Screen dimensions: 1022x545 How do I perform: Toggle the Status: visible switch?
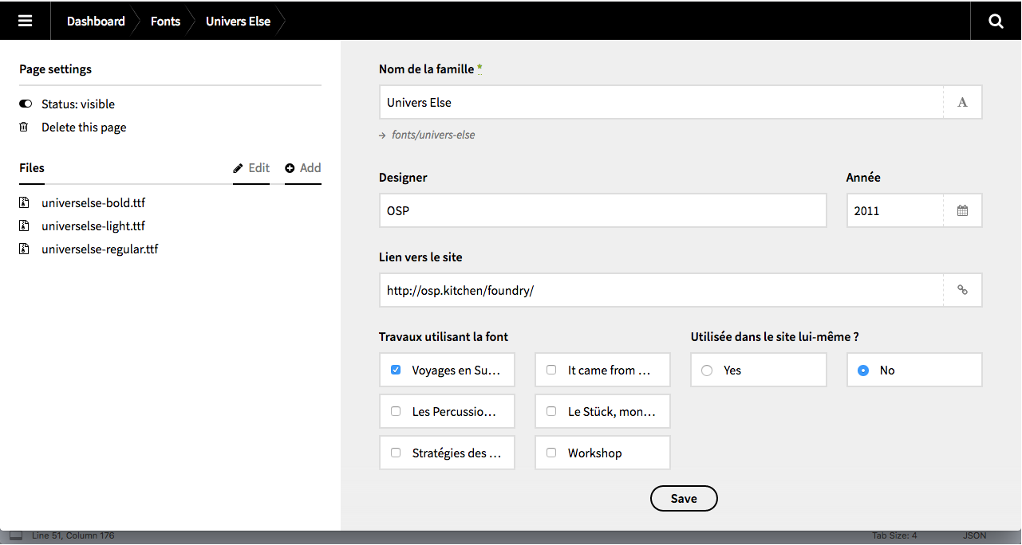[x=26, y=104]
